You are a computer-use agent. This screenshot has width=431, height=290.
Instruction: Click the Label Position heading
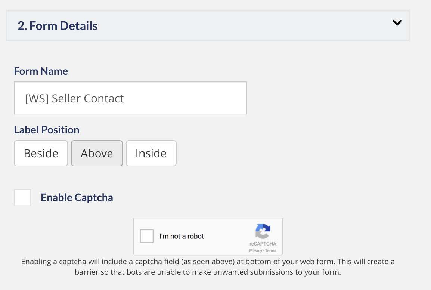[46, 130]
